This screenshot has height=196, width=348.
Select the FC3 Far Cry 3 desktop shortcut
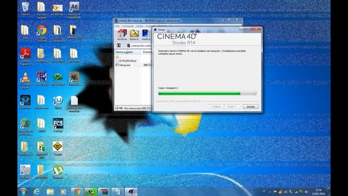tap(58, 125)
